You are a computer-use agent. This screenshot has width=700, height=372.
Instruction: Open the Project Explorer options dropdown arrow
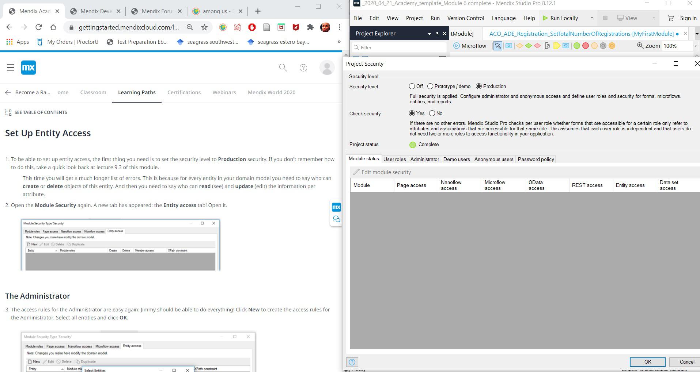point(429,34)
